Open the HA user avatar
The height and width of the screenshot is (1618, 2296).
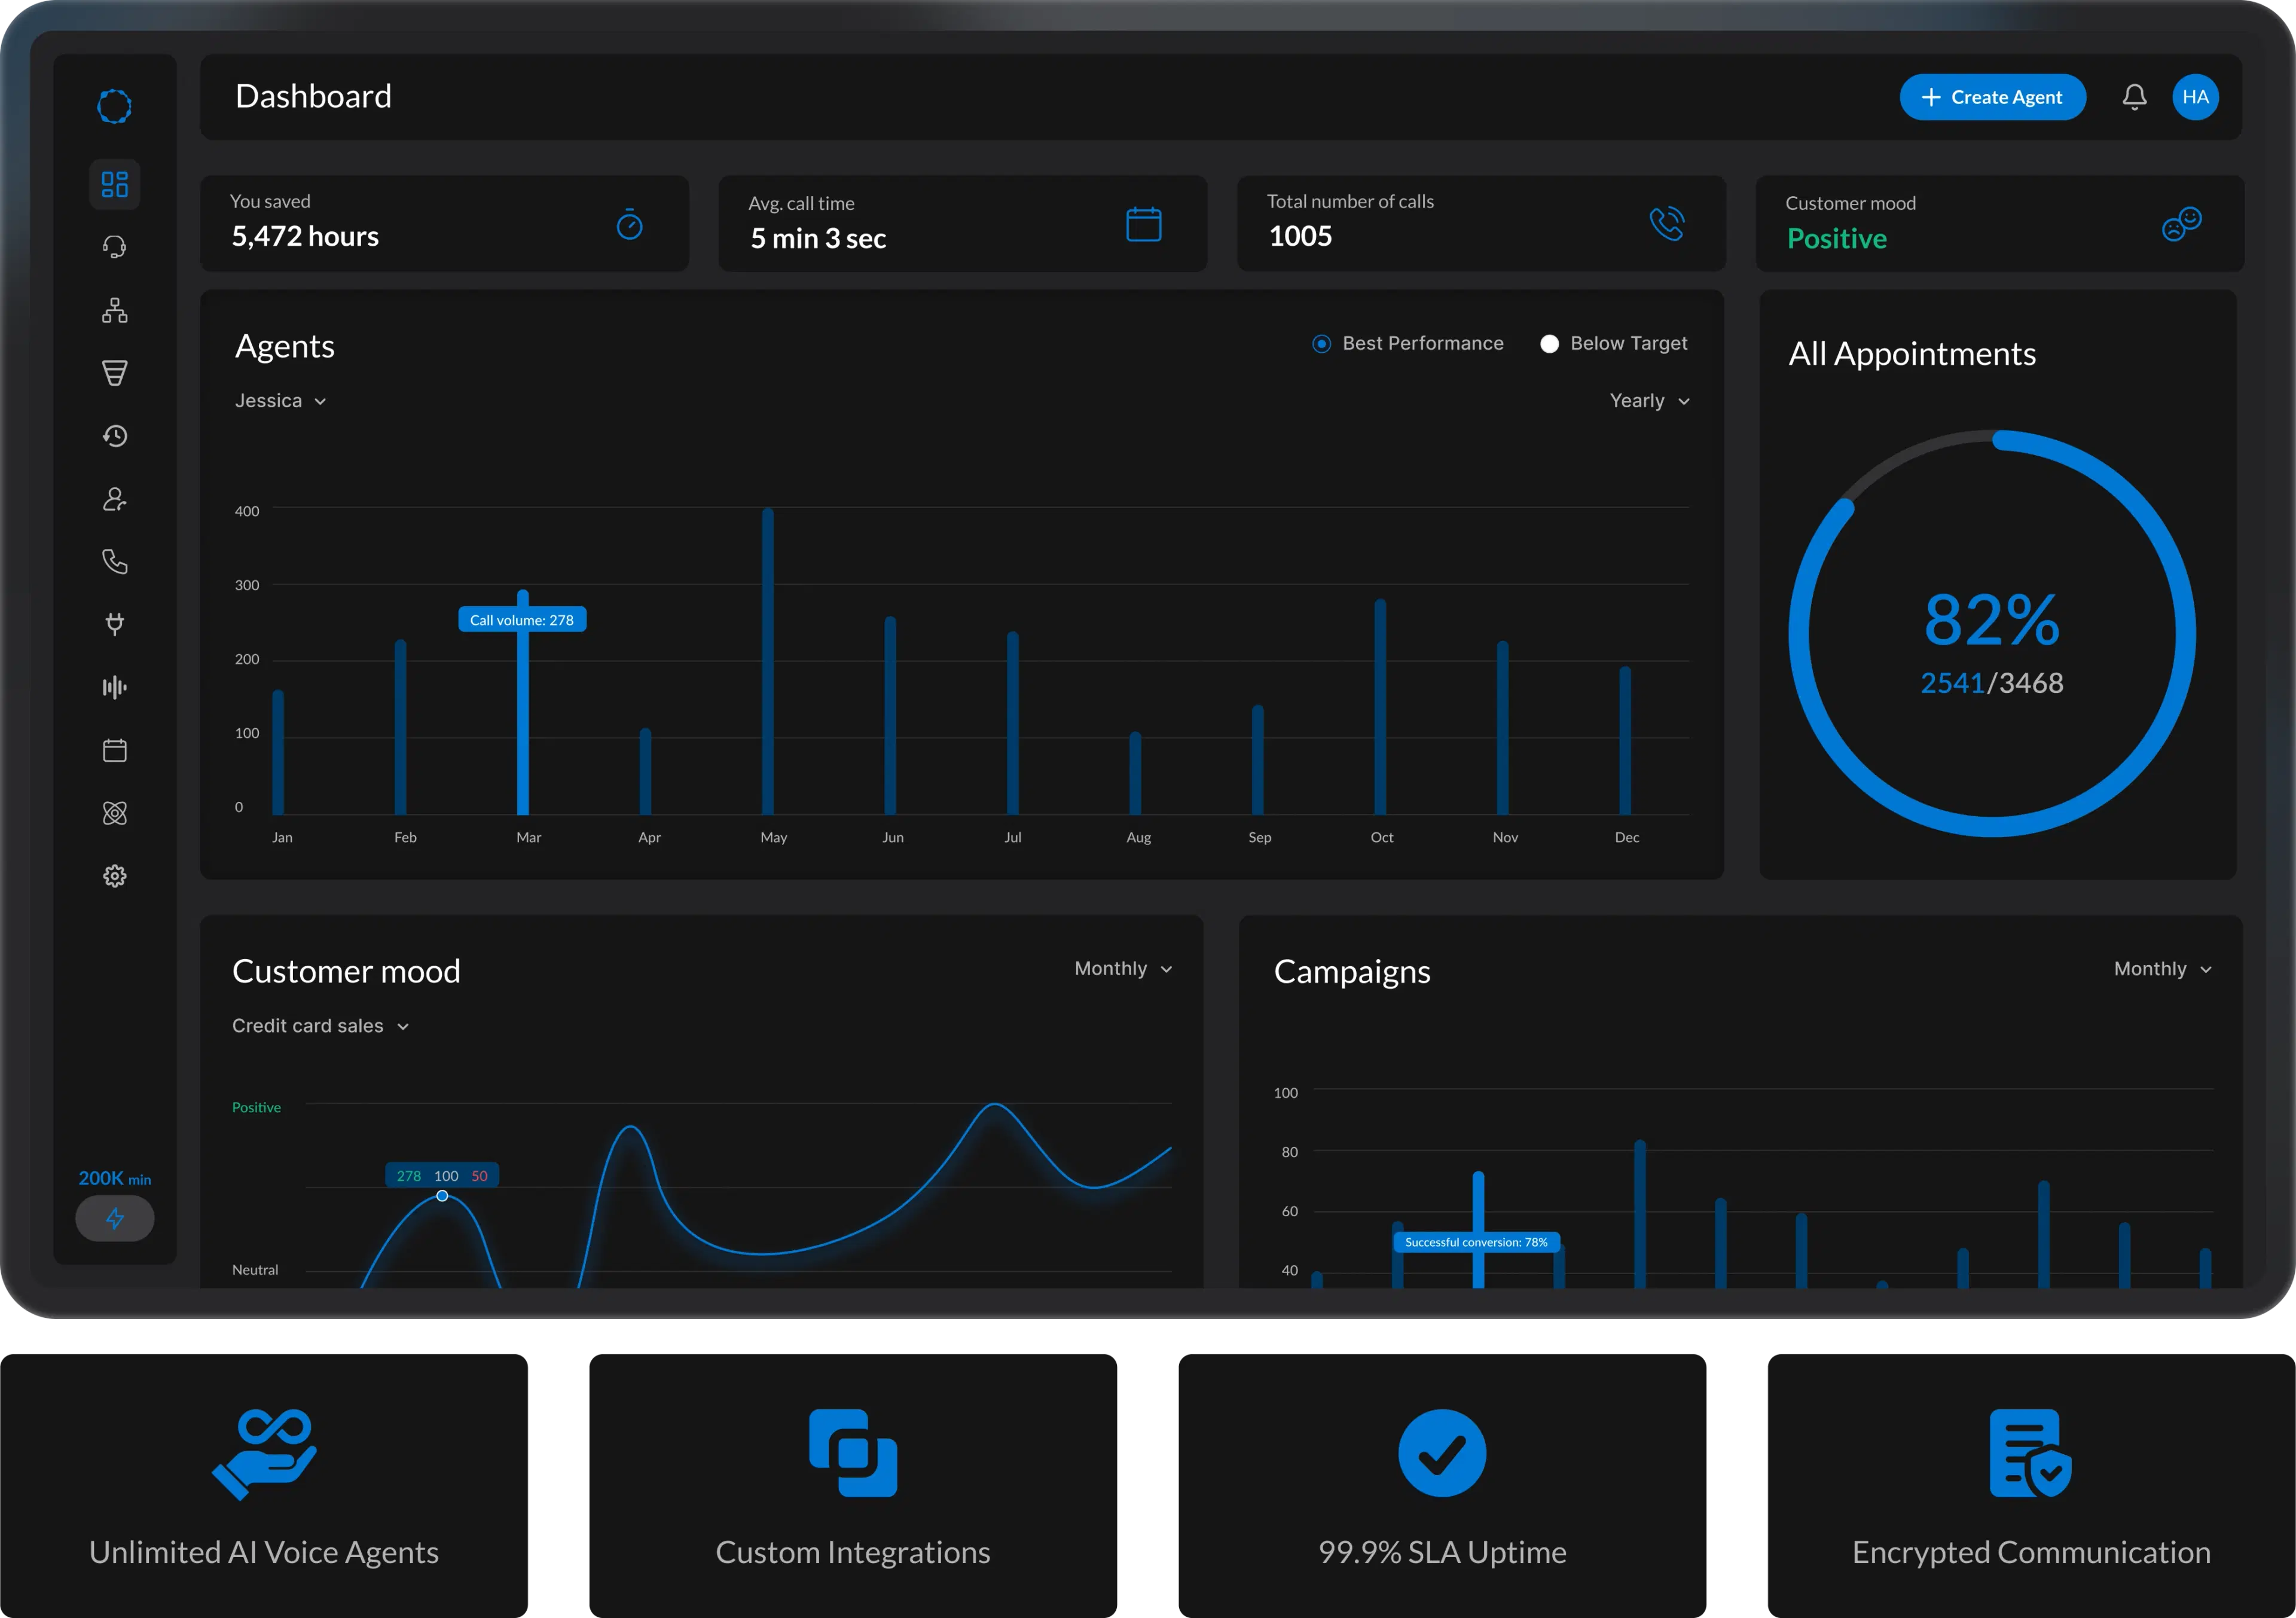(2195, 97)
